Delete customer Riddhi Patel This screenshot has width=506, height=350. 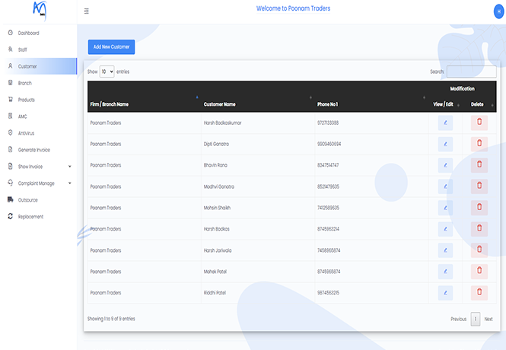click(x=479, y=293)
